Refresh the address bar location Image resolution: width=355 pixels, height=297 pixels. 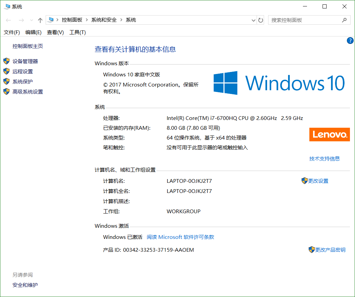coord(261,20)
